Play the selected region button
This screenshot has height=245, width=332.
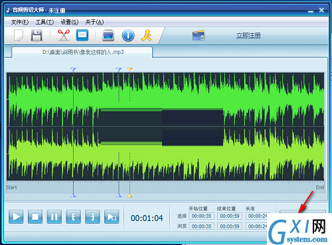[x=112, y=216]
